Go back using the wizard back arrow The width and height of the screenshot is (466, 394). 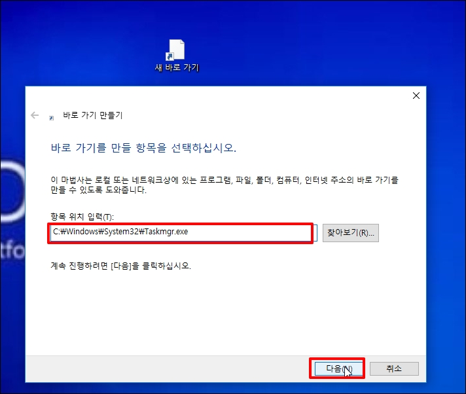35,115
